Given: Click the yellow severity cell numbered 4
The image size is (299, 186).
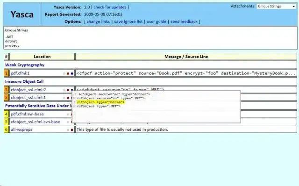Looking at the screenshot, I should (x=6, y=114).
